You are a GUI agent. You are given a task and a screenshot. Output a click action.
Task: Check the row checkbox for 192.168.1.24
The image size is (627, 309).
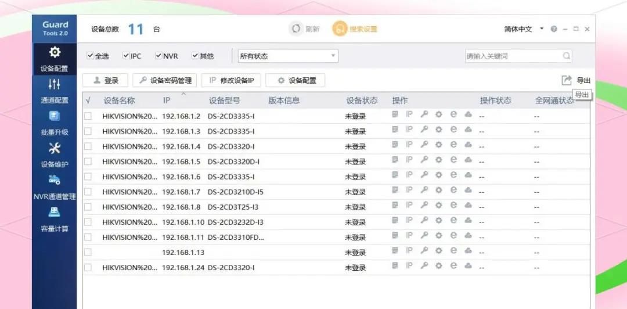coord(88,267)
